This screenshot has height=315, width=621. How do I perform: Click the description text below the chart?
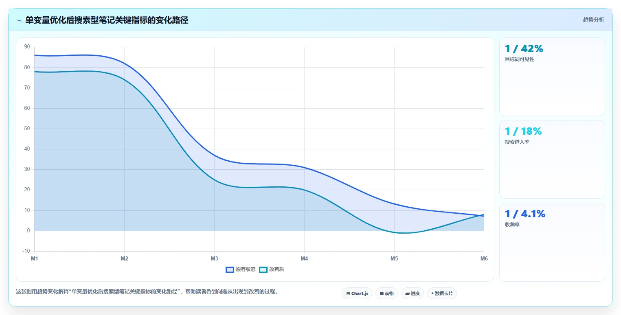tap(147, 292)
